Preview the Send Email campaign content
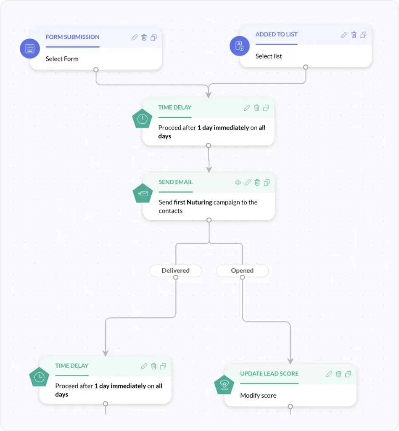This screenshot has height=431, width=399. pos(238,183)
